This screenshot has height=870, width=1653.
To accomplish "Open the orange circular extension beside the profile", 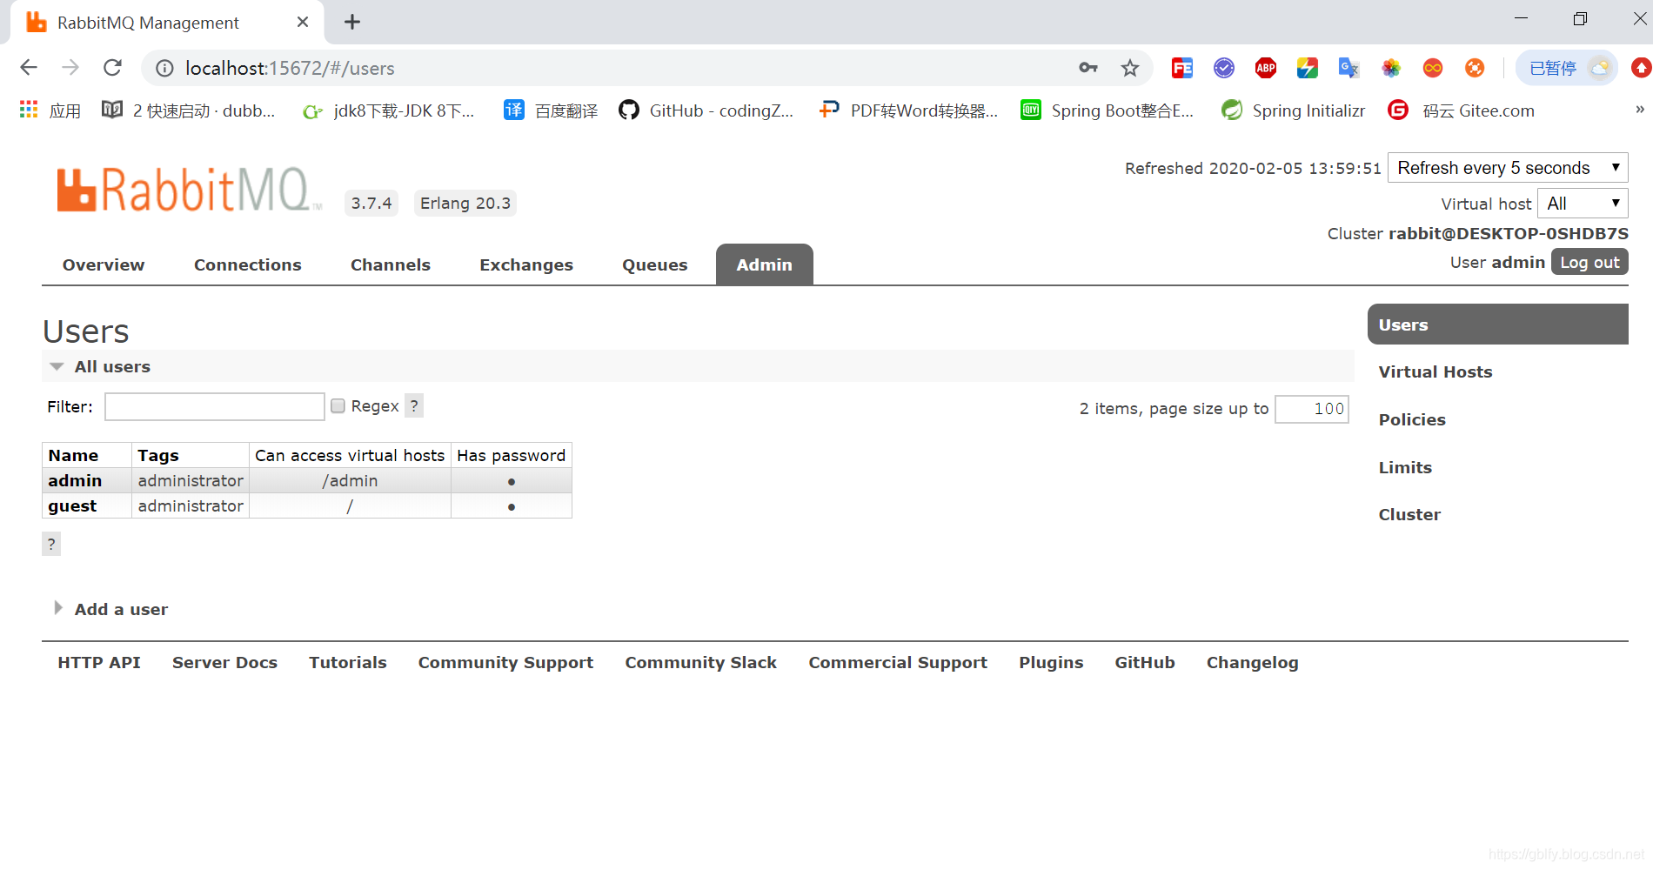I will 1475,68.
